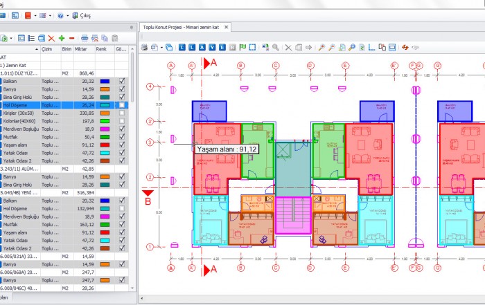The width and height of the screenshot is (485, 305).
Task: Click the red X delete icon
Action: coord(51,38)
